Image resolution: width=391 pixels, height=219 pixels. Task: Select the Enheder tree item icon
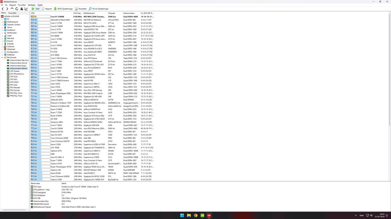pos(5,44)
